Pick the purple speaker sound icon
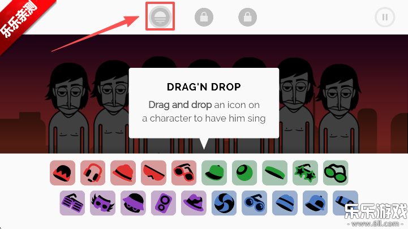This screenshot has width=408, height=229. [164, 203]
